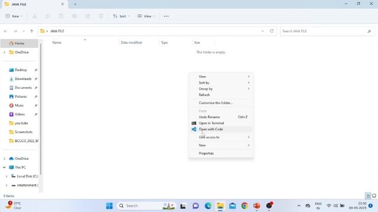Image resolution: width=378 pixels, height=212 pixels.
Task: Open Give access to submenu
Action: point(221,137)
